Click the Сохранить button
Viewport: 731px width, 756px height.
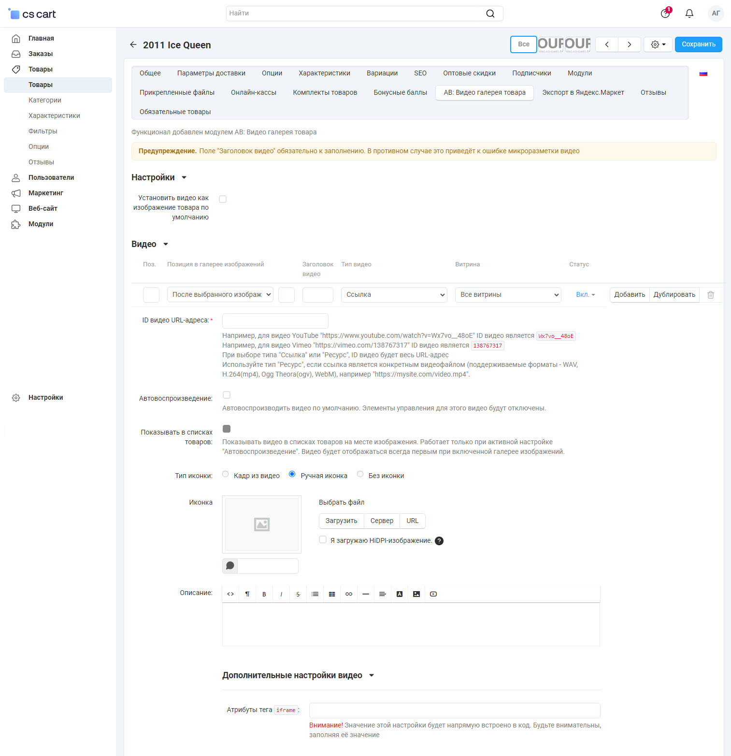pyautogui.click(x=699, y=44)
